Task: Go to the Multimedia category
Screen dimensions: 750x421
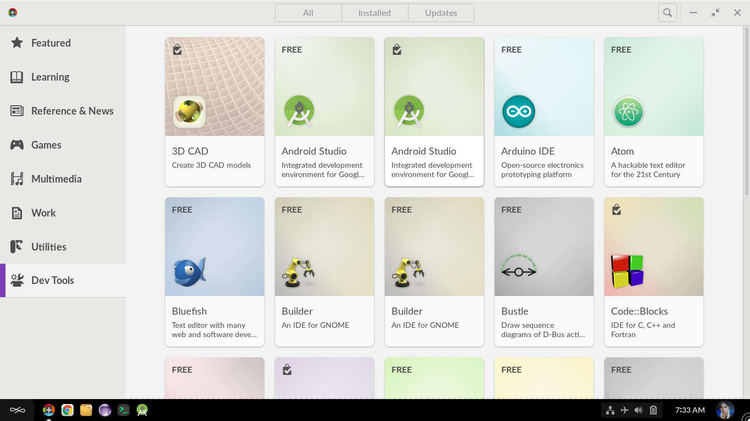Action: (63, 179)
